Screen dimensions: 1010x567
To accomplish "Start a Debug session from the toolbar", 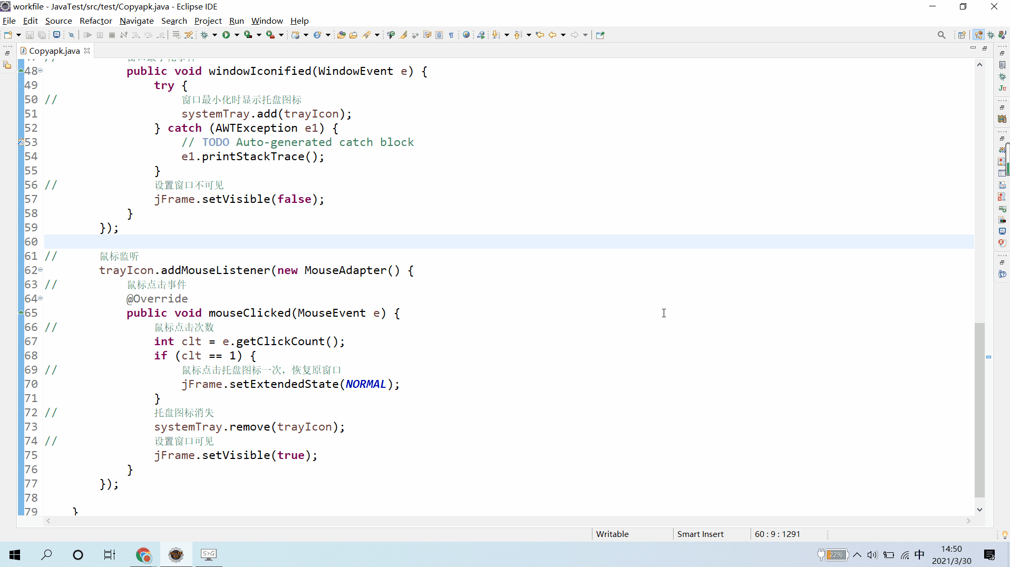I will [205, 35].
